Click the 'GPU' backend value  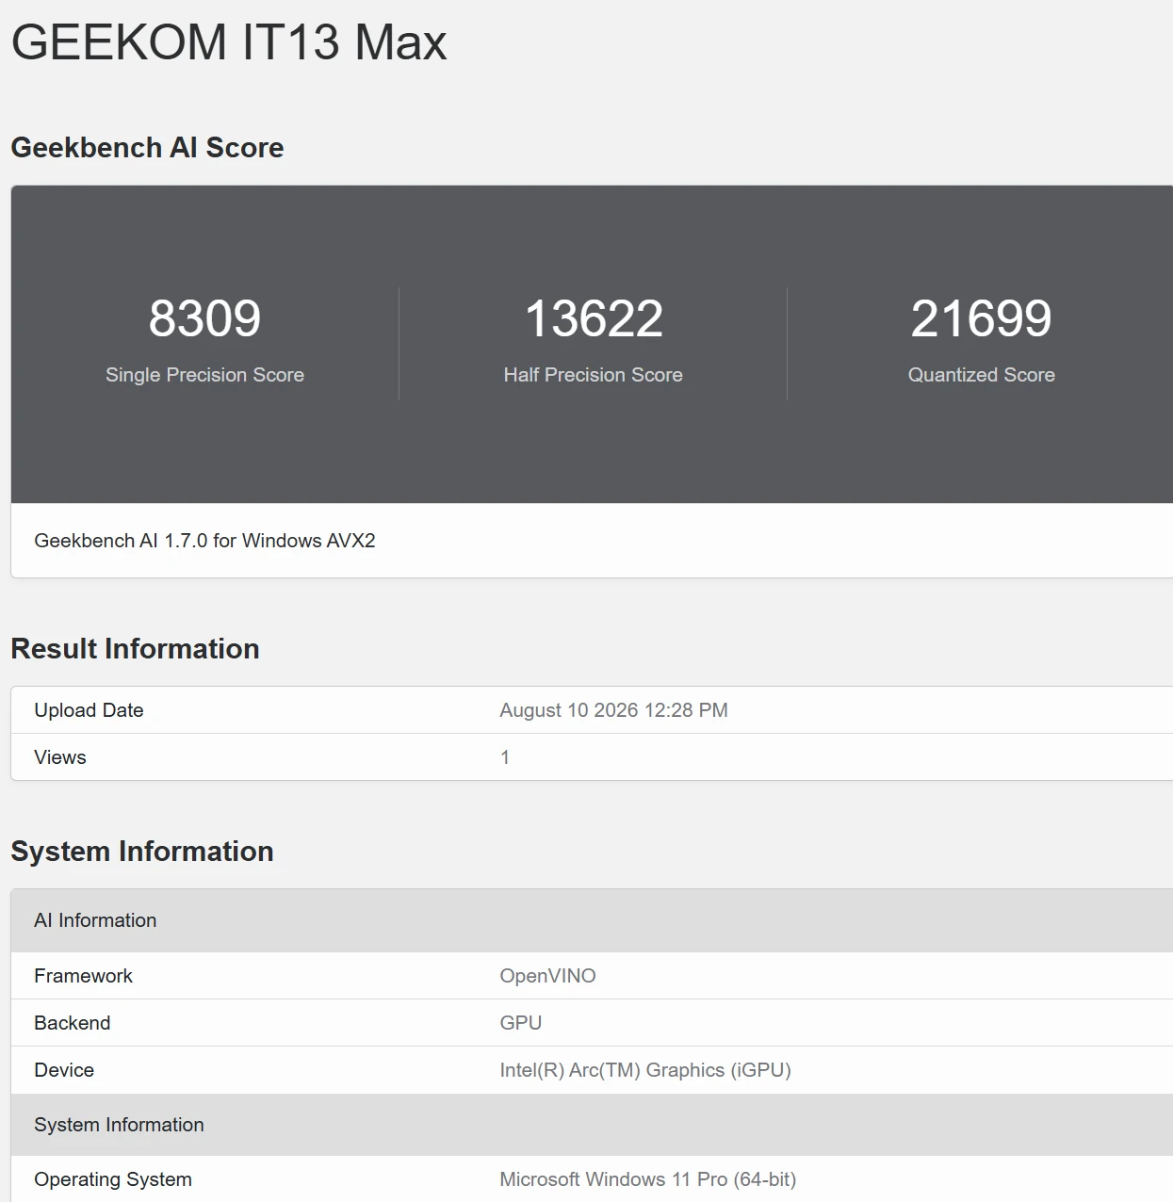(x=520, y=1023)
